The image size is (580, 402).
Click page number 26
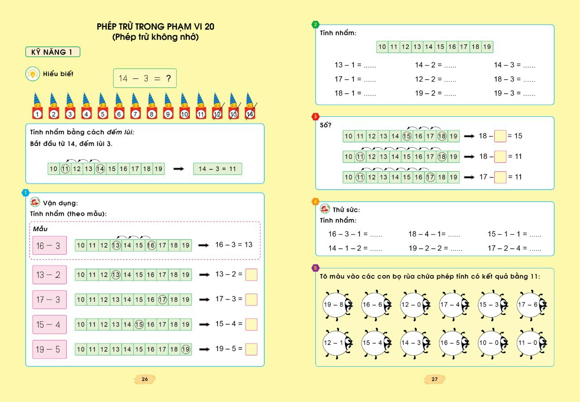coord(145,379)
